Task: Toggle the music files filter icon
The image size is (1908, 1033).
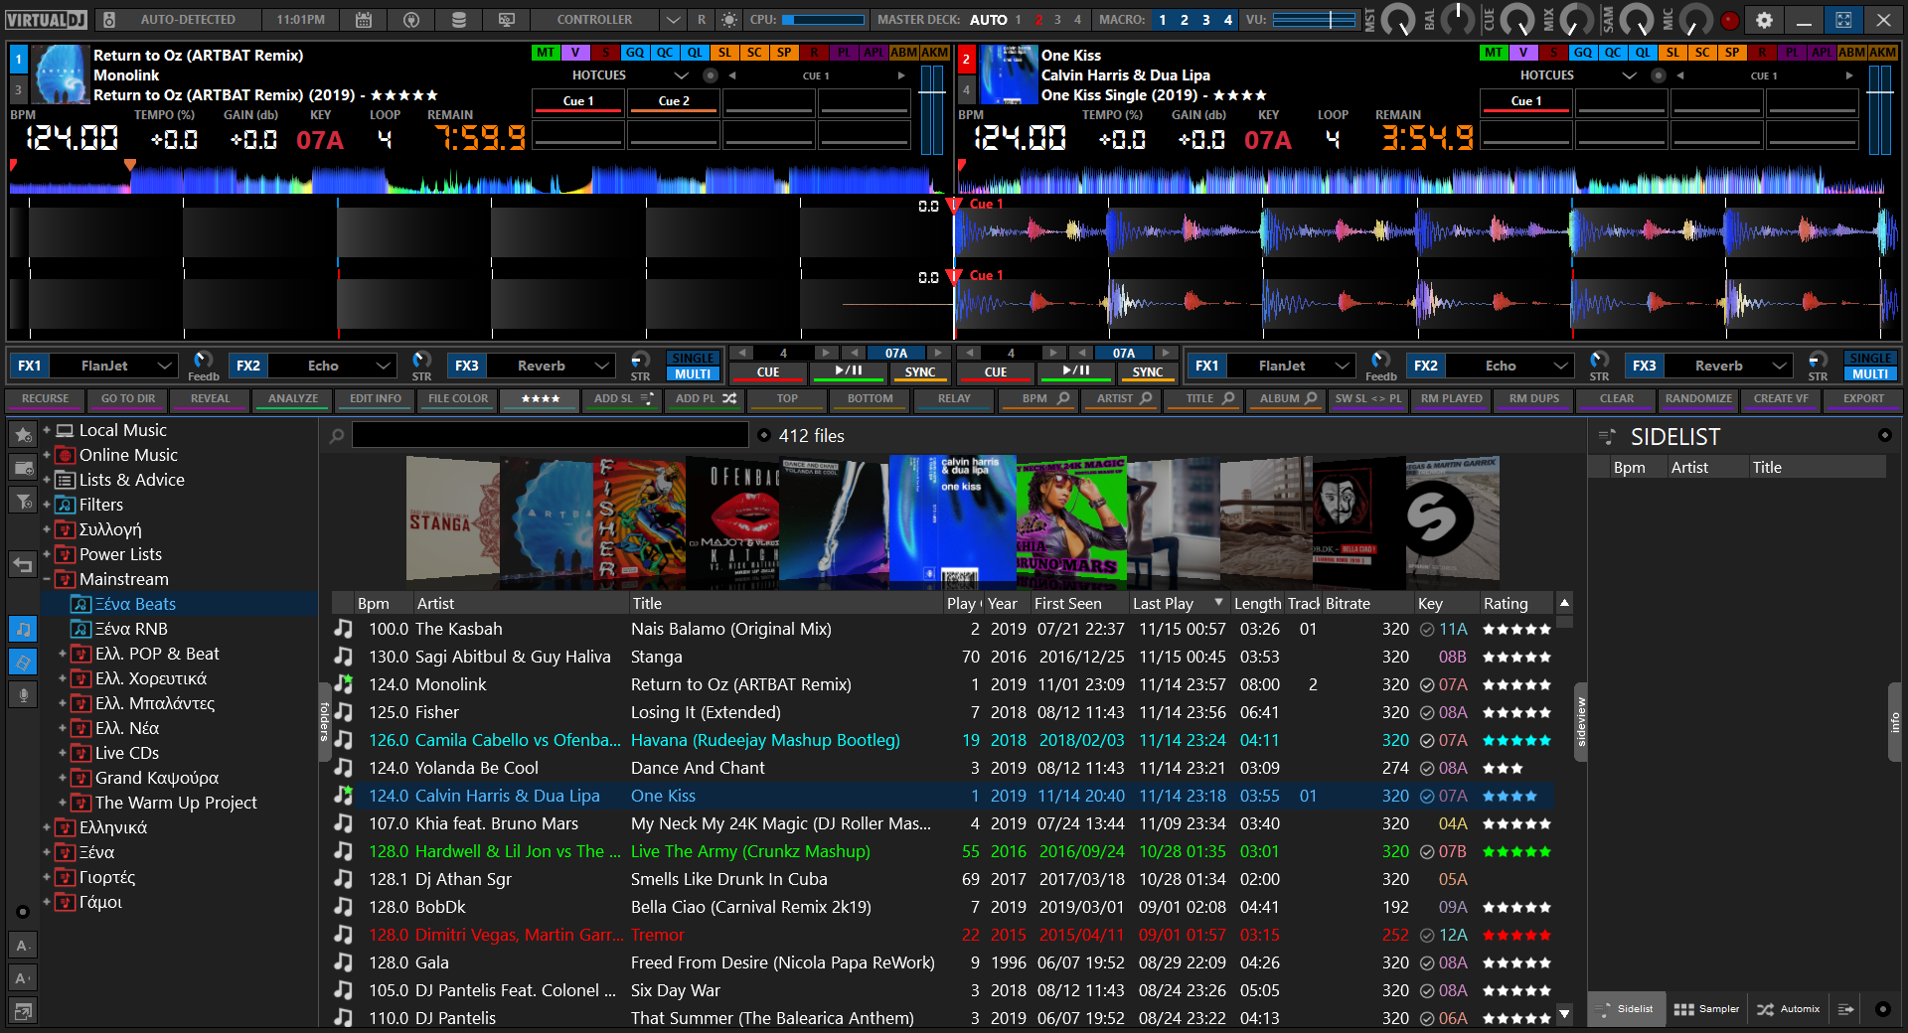Action: (23, 630)
